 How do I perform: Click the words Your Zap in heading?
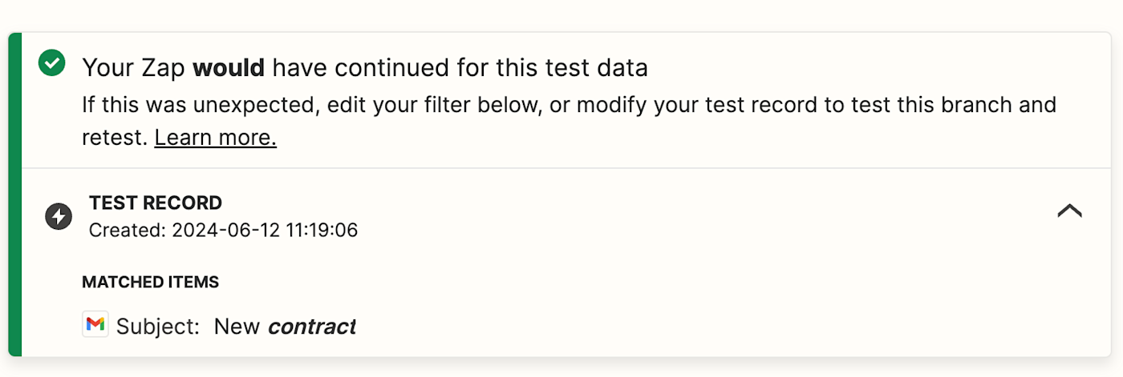134,68
